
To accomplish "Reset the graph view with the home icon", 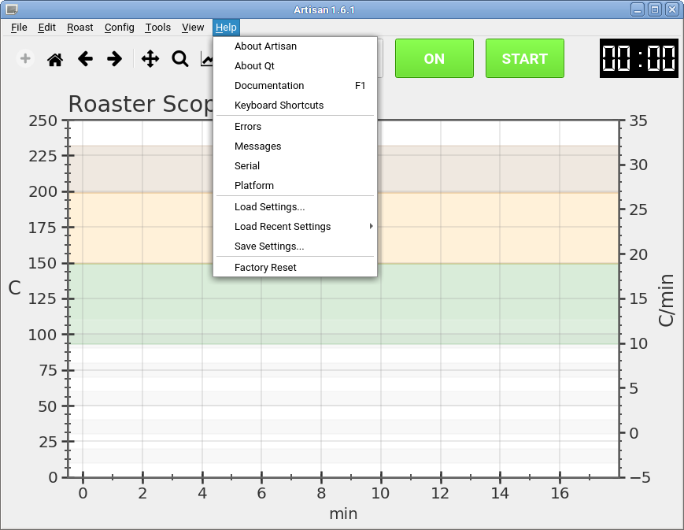I will (54, 58).
